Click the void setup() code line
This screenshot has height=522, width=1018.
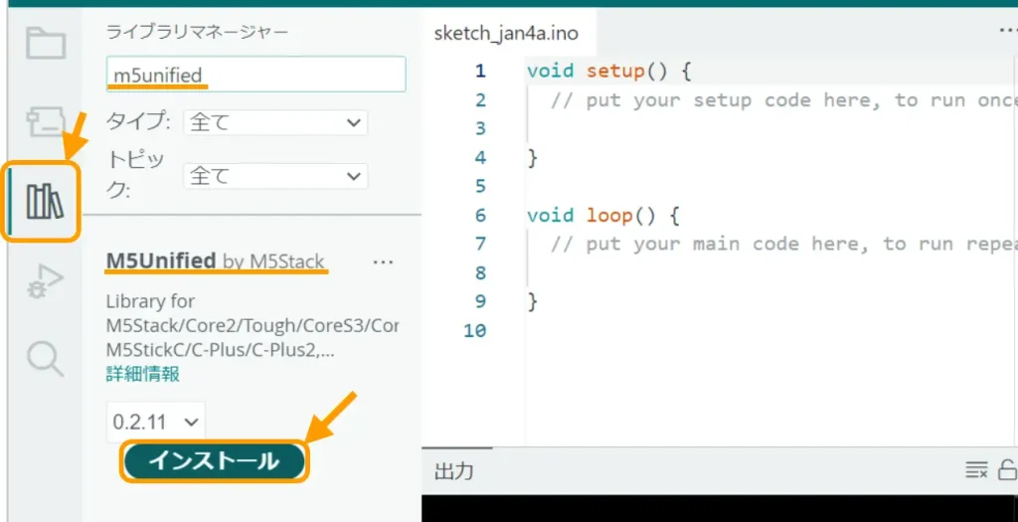pos(607,72)
